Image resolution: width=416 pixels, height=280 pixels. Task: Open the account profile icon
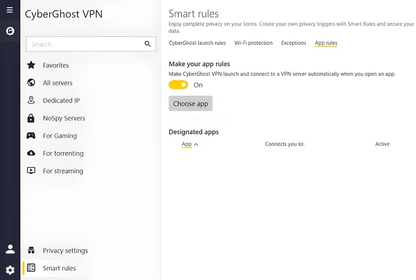coord(10,249)
